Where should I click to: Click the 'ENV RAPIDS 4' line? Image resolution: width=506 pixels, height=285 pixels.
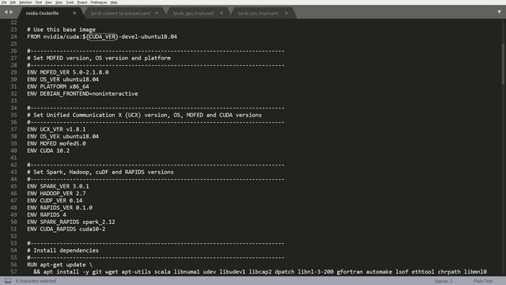pos(47,215)
